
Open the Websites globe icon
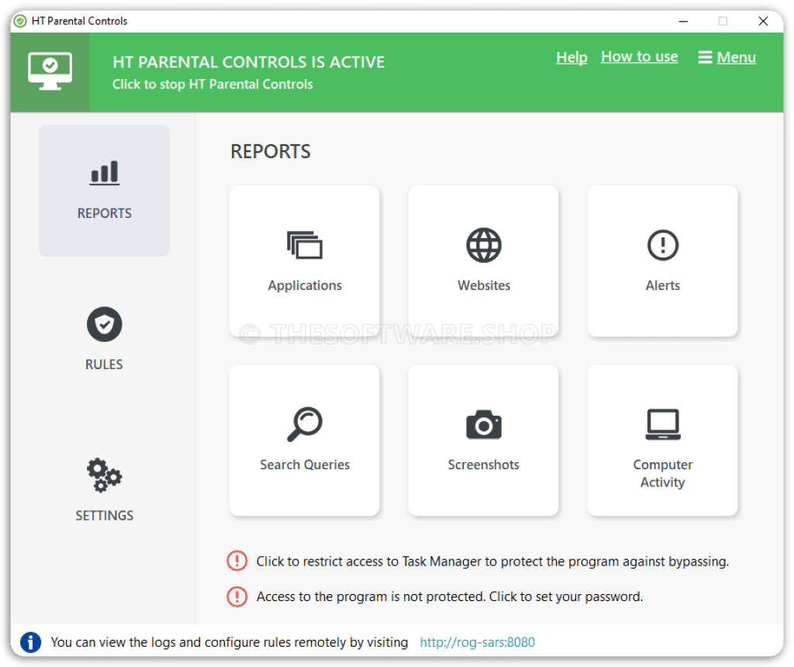[484, 245]
